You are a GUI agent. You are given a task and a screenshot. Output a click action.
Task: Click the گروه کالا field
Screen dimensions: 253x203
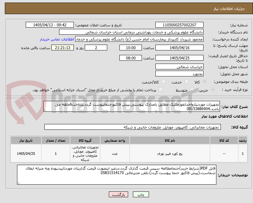point(133,127)
